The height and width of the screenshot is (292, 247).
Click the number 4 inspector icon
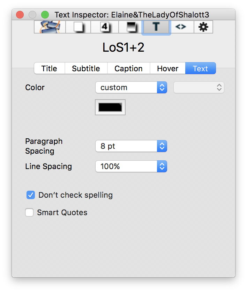click(105, 27)
